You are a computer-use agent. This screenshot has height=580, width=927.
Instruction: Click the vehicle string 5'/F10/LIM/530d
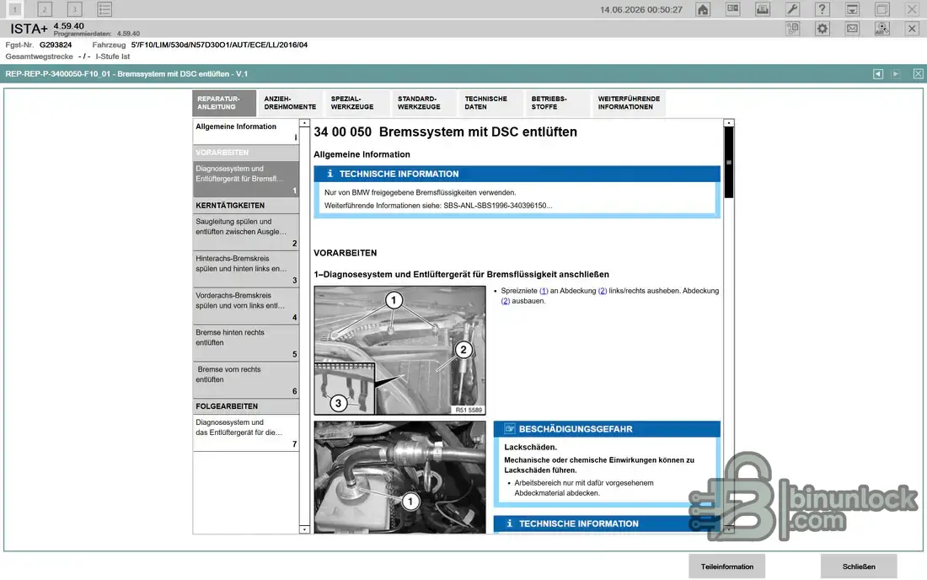pyautogui.click(x=219, y=45)
